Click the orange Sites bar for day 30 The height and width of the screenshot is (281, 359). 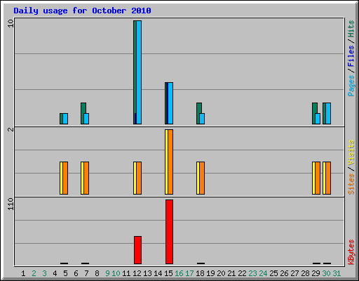tap(328, 178)
